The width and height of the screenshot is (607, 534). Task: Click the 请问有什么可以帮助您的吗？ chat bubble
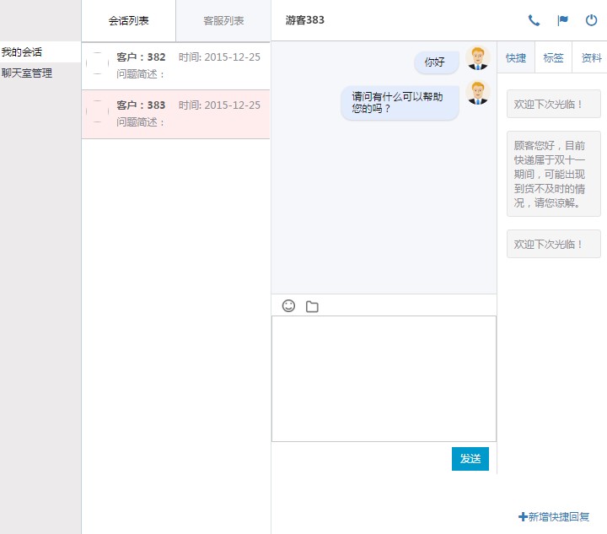pos(400,103)
